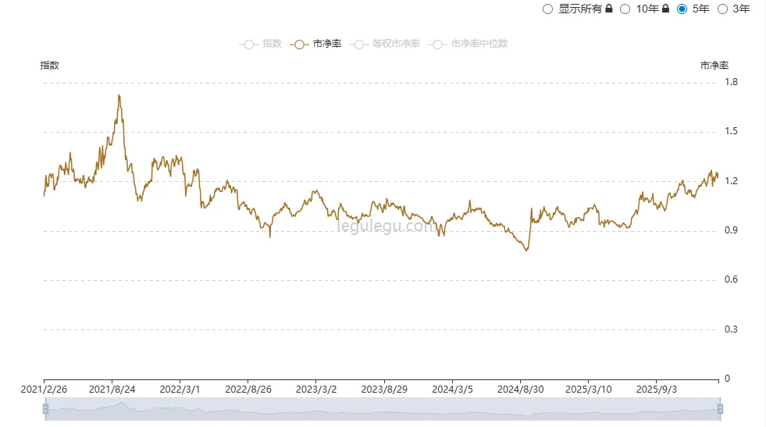766x427 pixels.
Task: Click the 1.8 value on right axis
Action: coord(731,82)
